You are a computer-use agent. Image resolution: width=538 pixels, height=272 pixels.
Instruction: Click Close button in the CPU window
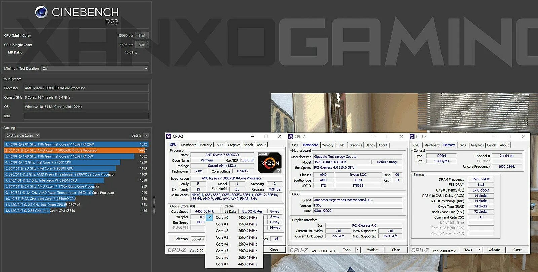point(274,250)
